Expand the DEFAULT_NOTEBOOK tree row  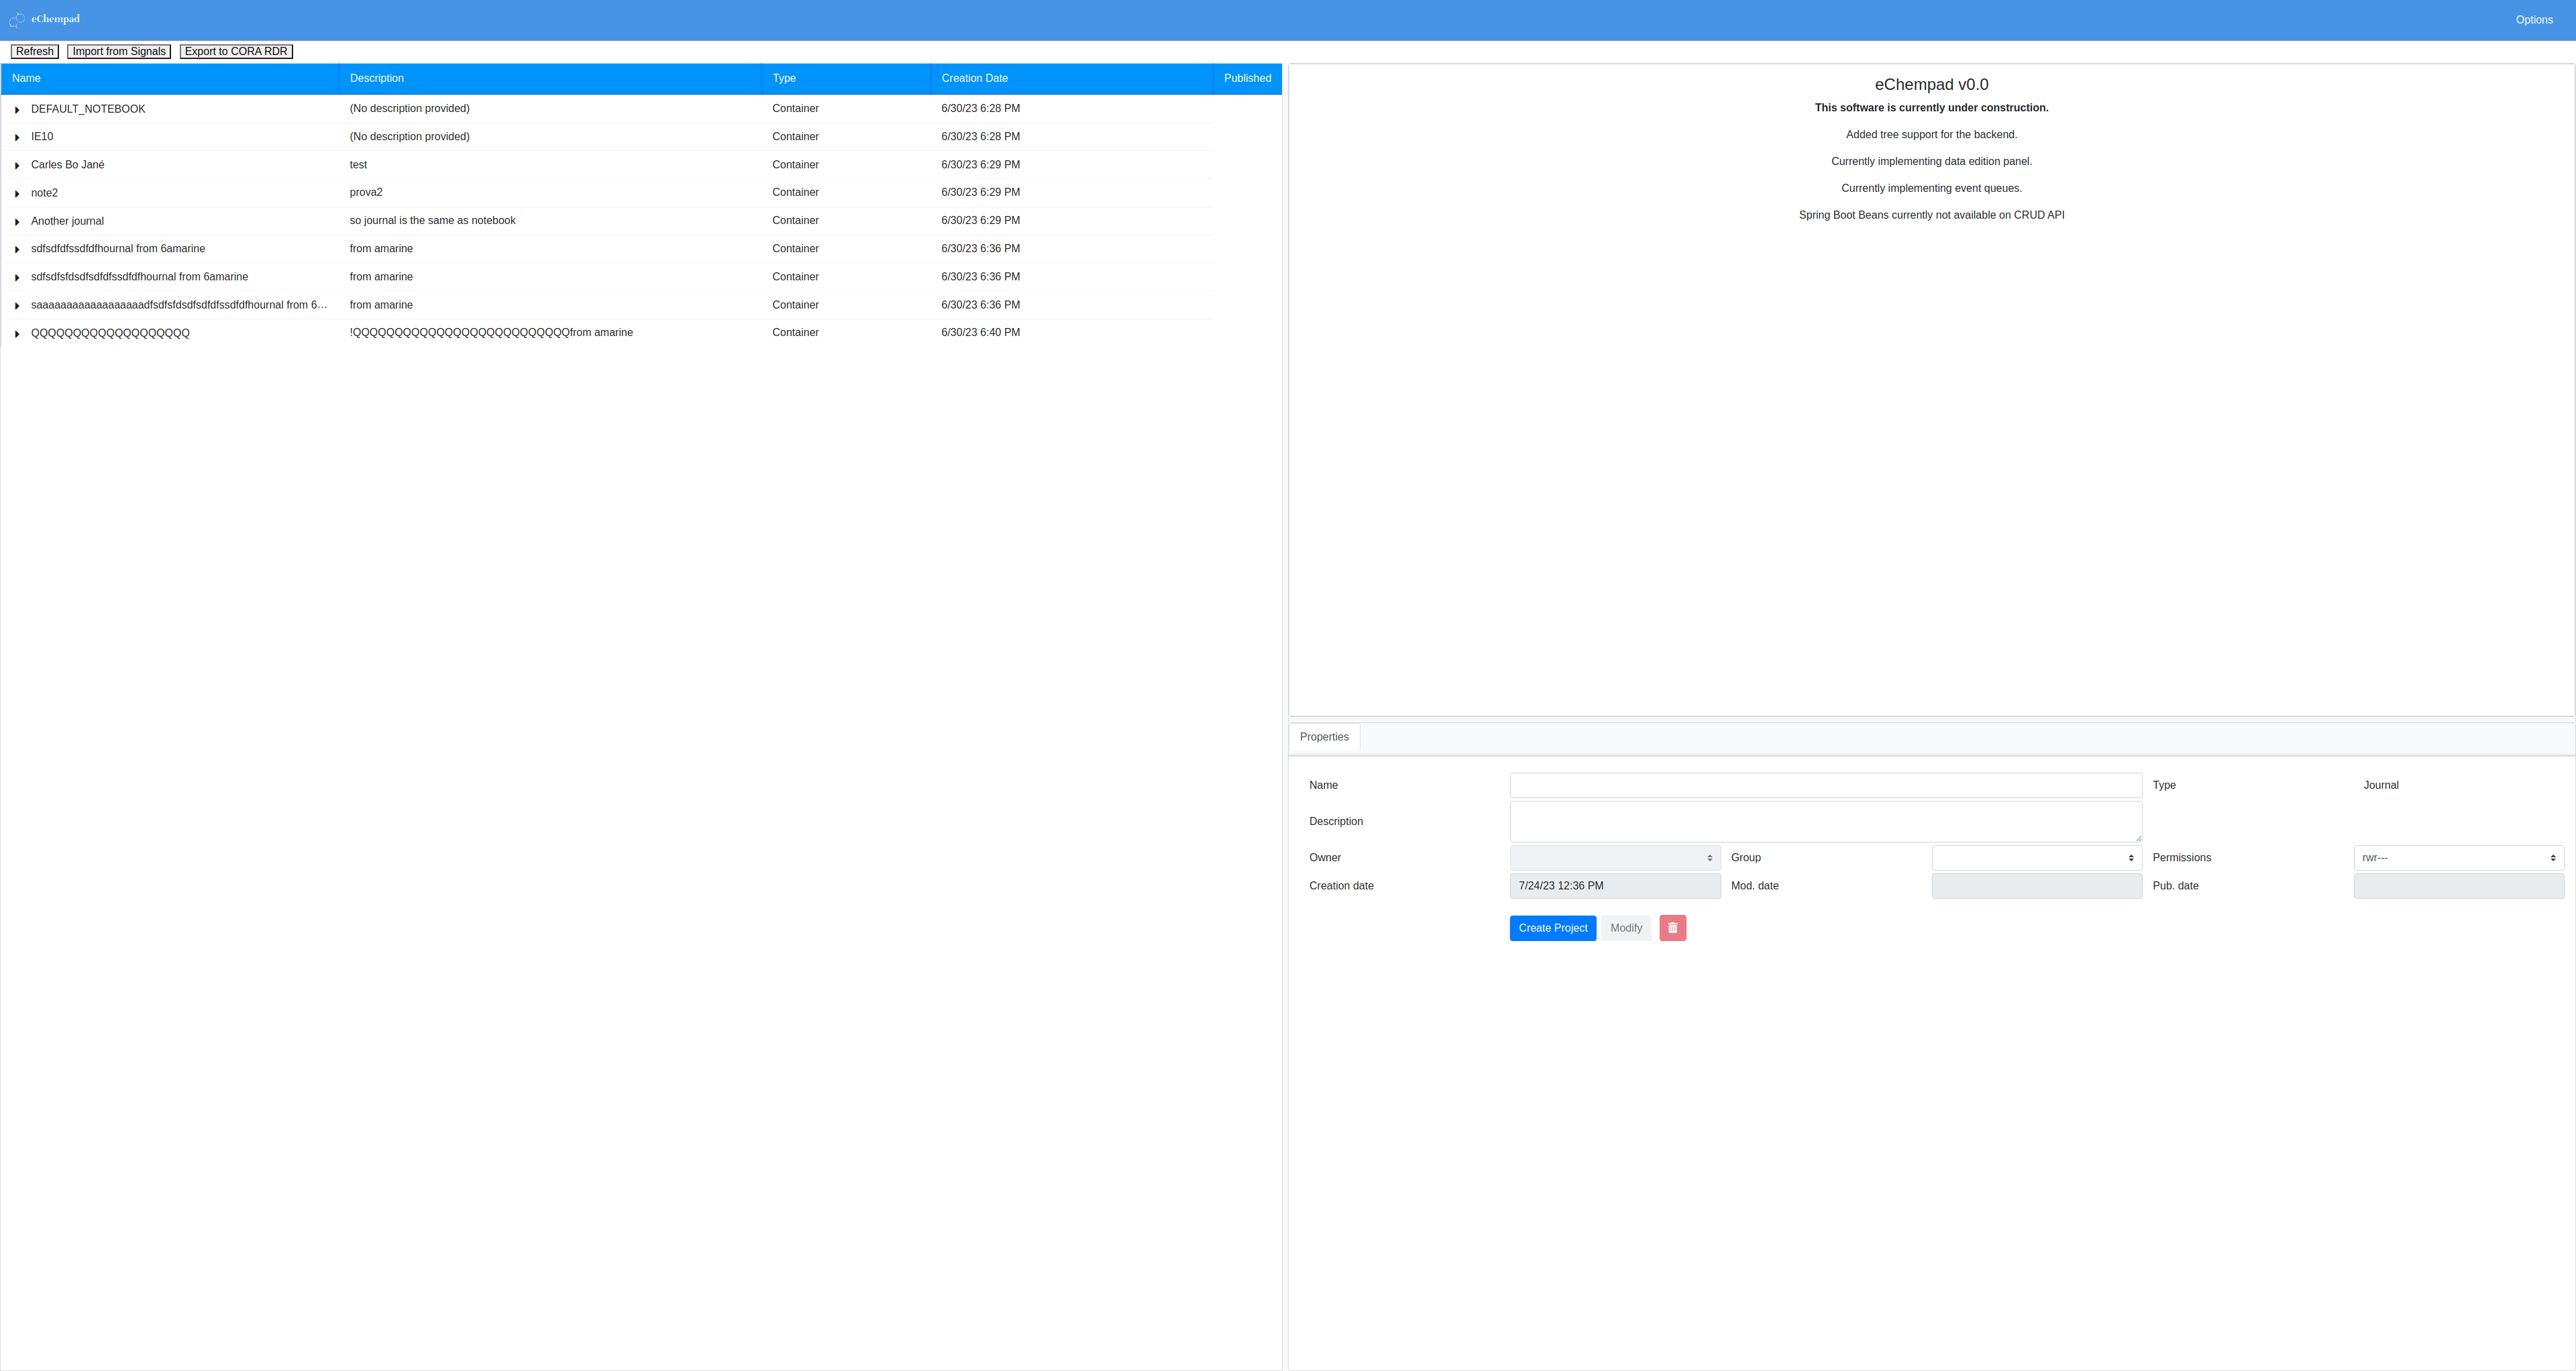pos(17,109)
